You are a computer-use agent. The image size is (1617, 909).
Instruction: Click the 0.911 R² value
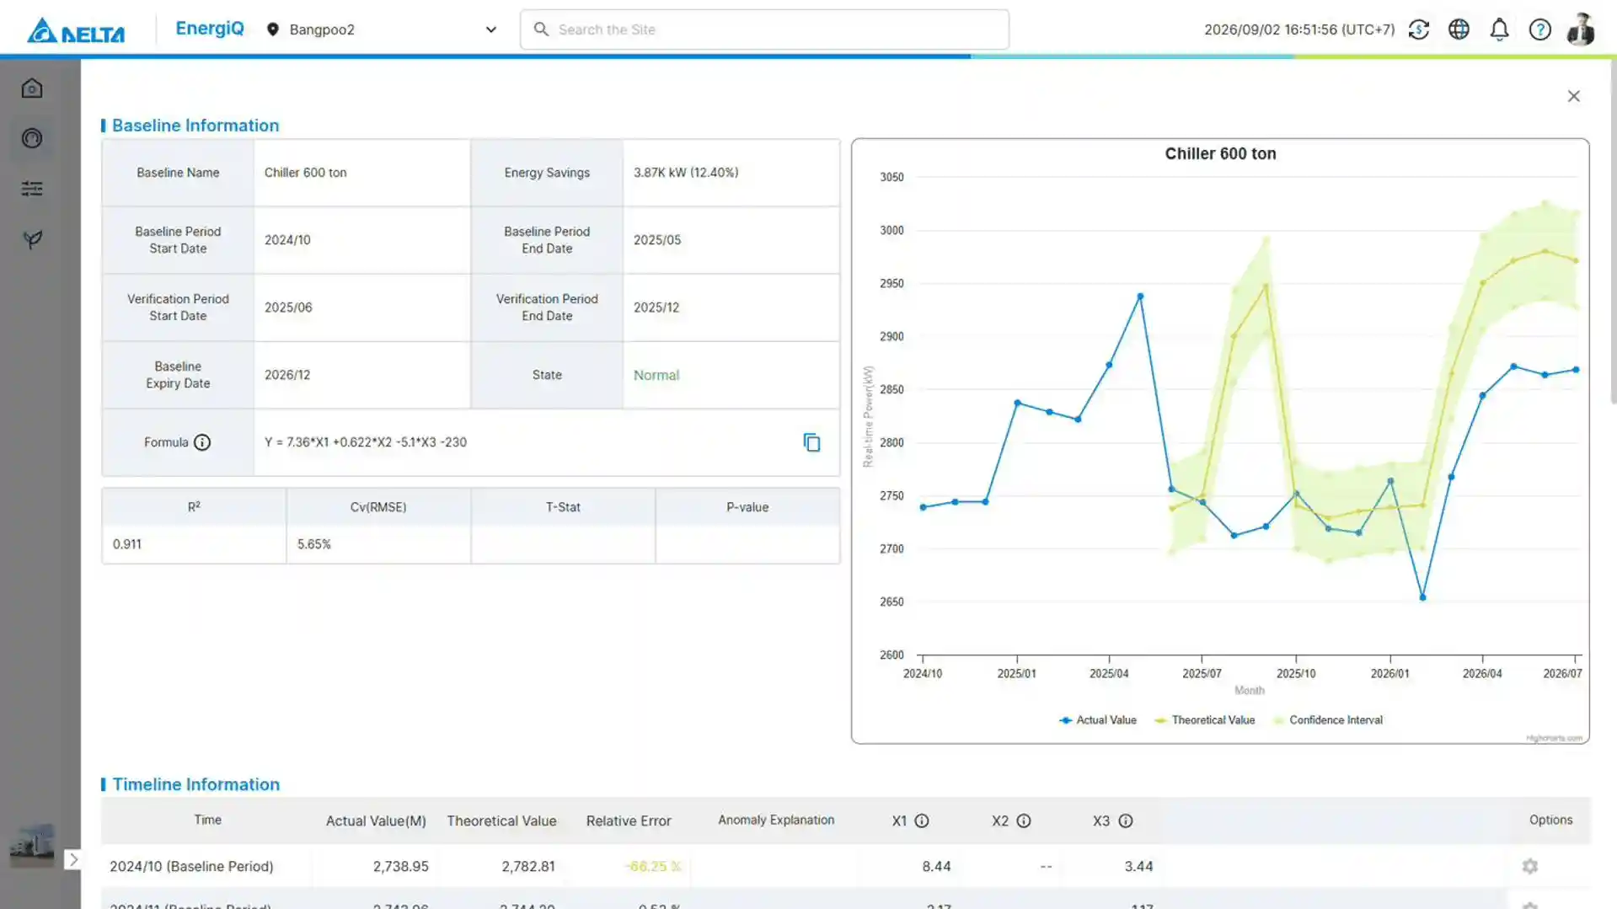(127, 544)
